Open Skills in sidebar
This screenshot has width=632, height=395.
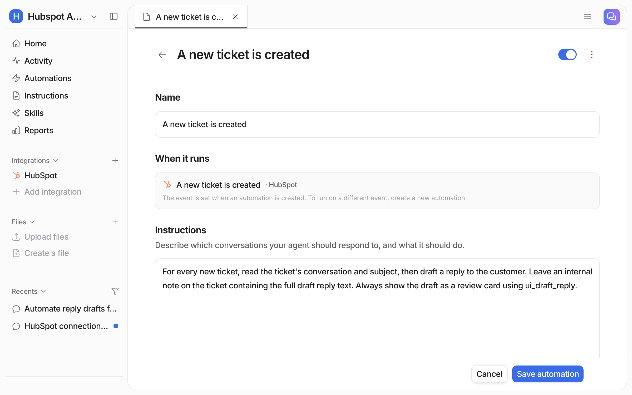(64, 113)
